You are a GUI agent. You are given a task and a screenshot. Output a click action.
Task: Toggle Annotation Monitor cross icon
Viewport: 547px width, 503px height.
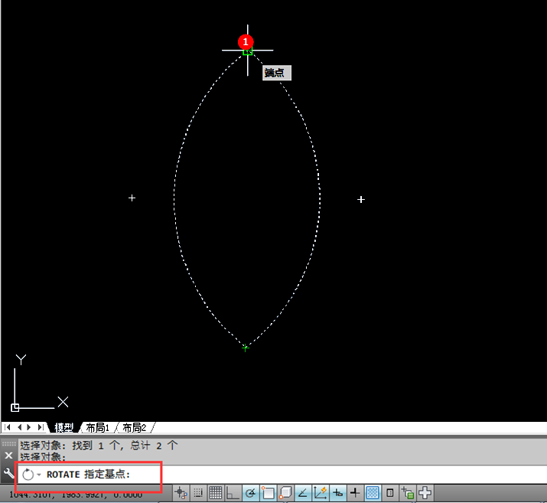[x=425, y=493]
